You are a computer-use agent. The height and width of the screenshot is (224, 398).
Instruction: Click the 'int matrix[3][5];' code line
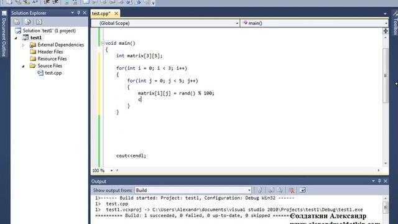click(139, 55)
